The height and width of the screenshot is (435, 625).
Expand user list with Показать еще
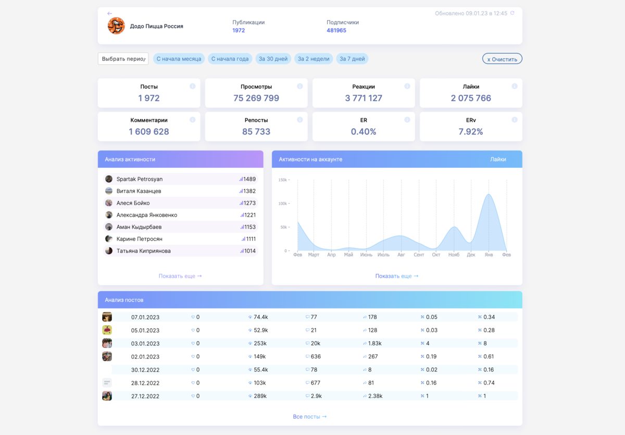180,276
